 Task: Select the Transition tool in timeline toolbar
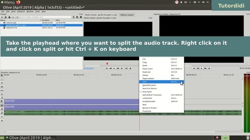[2, 101]
